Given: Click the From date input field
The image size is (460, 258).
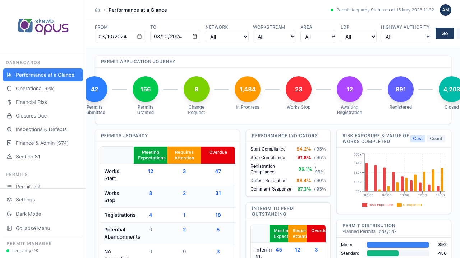Looking at the screenshot, I should click(x=120, y=37).
